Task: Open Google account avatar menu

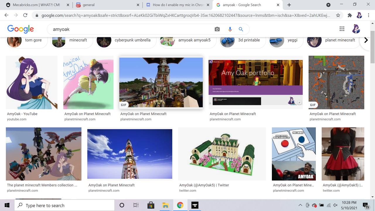Action: pos(356,29)
